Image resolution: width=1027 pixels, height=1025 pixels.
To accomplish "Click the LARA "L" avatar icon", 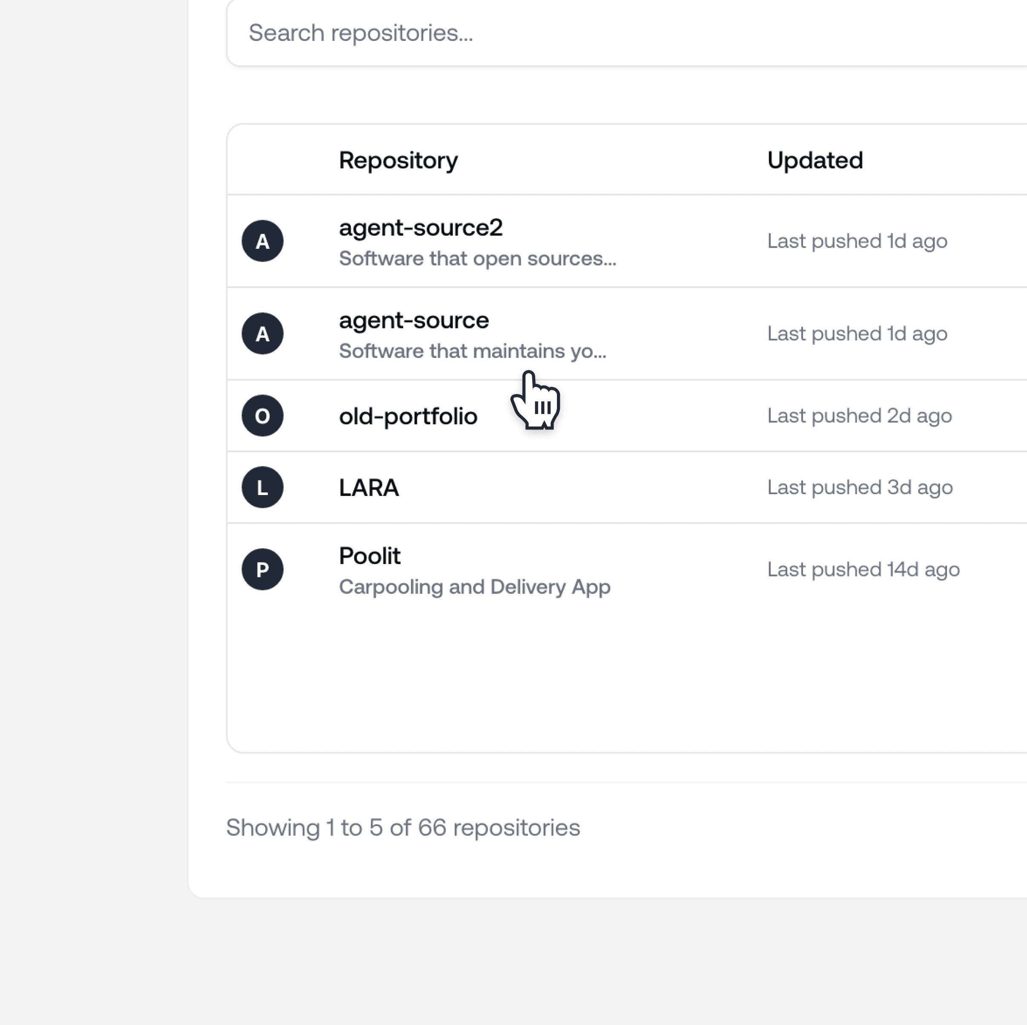I will click(262, 487).
